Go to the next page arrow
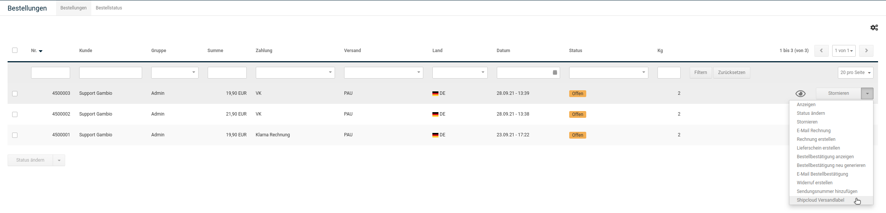Screen dimensions: 886x213 tap(866, 51)
